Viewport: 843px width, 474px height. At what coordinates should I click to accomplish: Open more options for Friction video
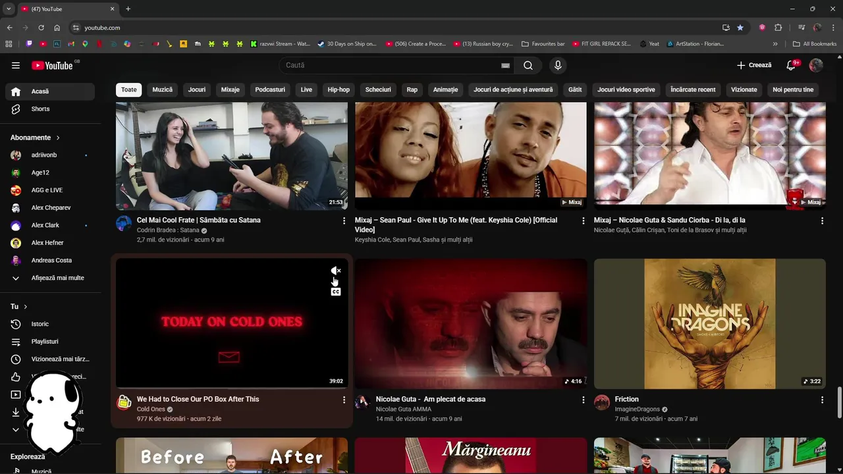pos(822,400)
